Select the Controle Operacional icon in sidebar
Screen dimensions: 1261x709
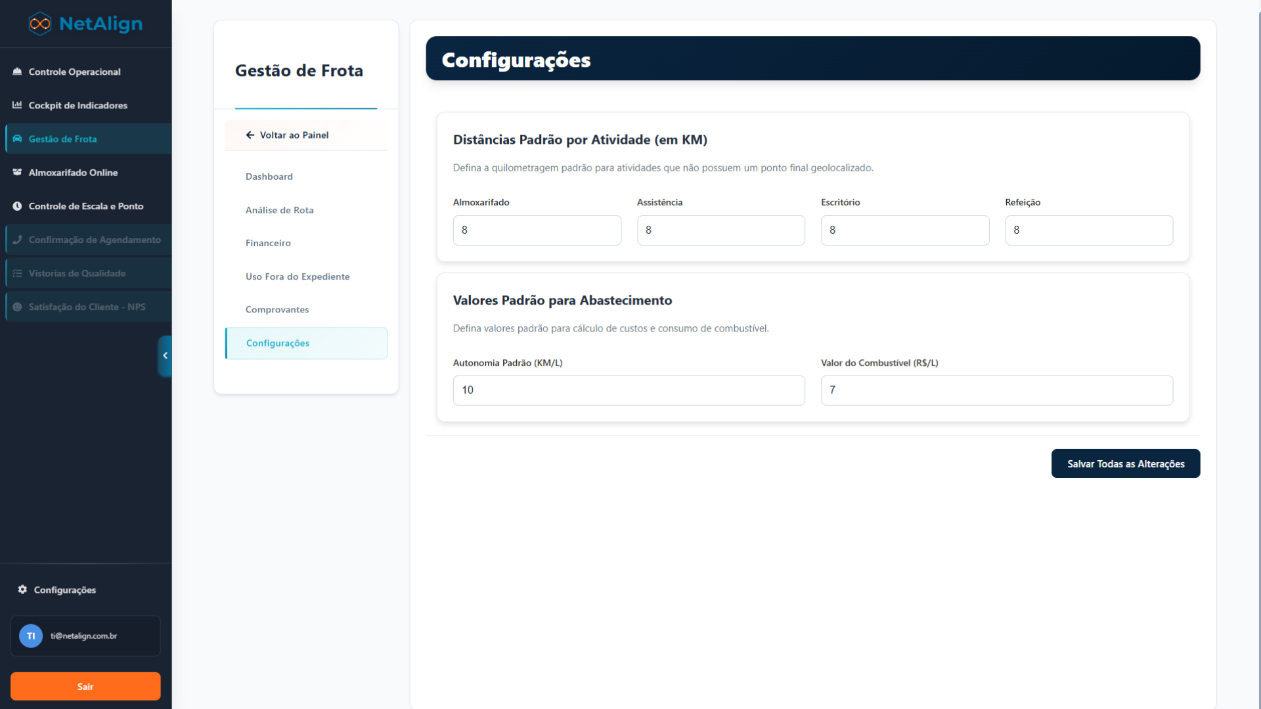[17, 72]
